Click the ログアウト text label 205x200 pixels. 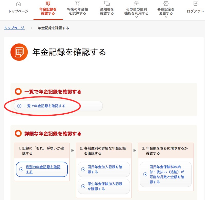196,11
